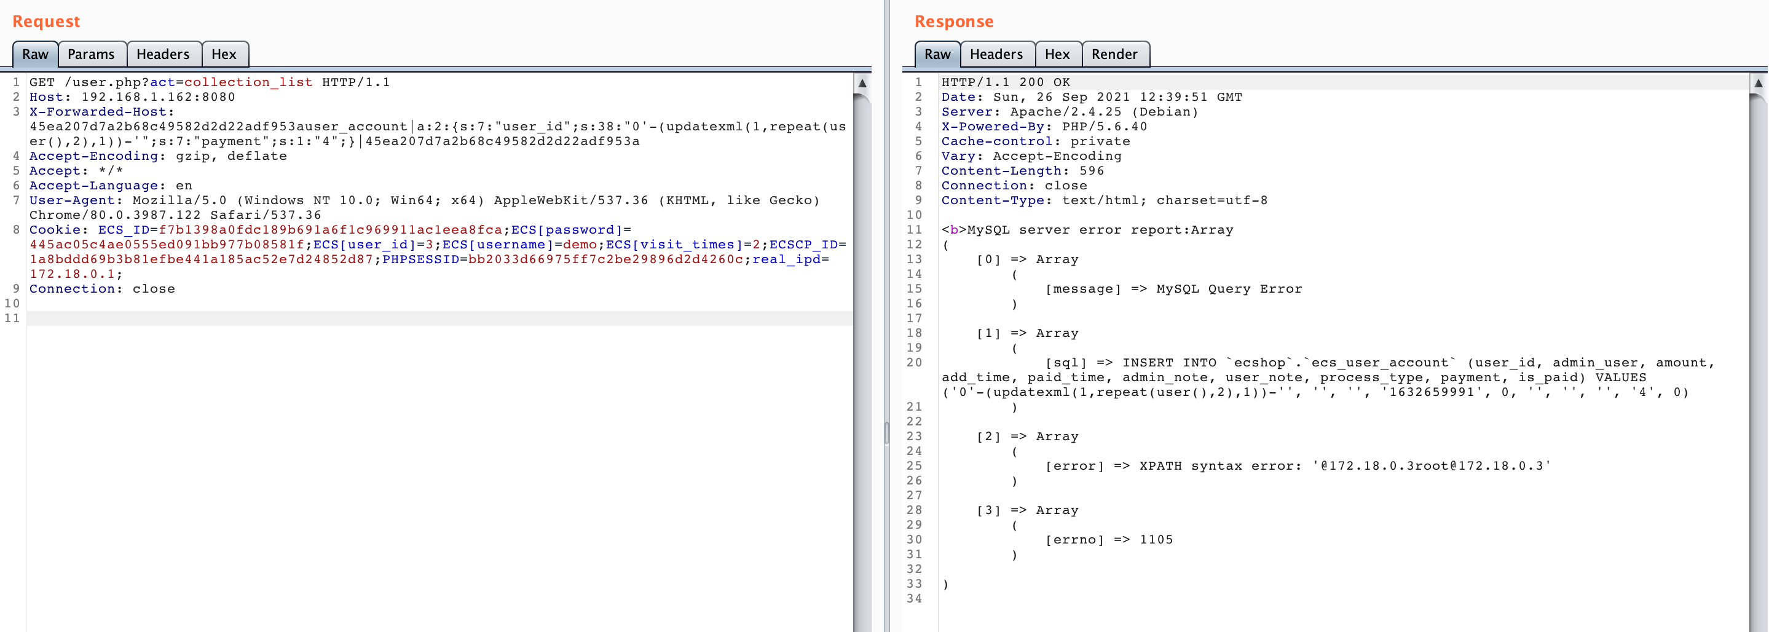Open the Request Params tab

[92, 54]
